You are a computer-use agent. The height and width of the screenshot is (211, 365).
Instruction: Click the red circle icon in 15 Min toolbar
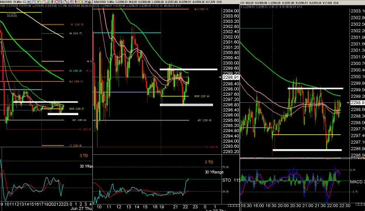click(x=57, y=2)
